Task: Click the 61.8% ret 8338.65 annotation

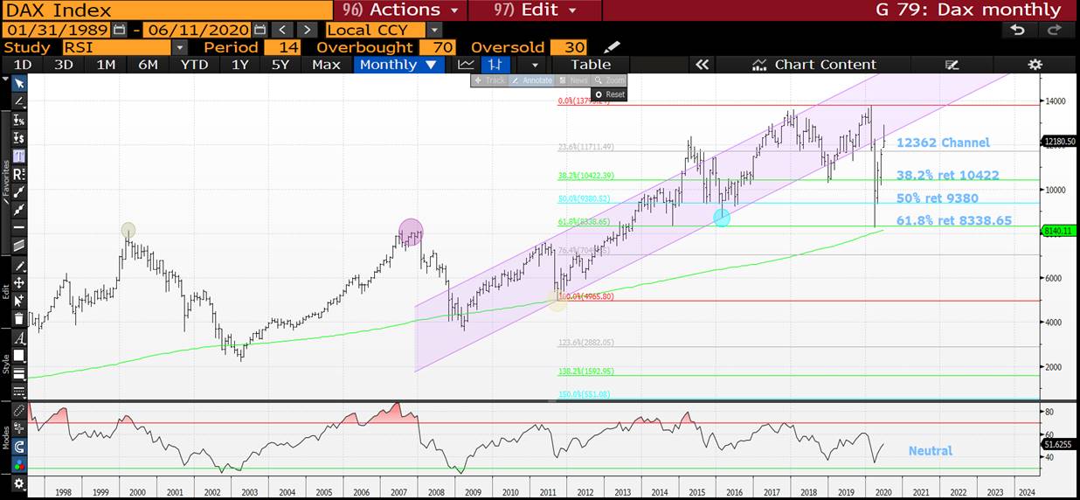Action: click(953, 220)
